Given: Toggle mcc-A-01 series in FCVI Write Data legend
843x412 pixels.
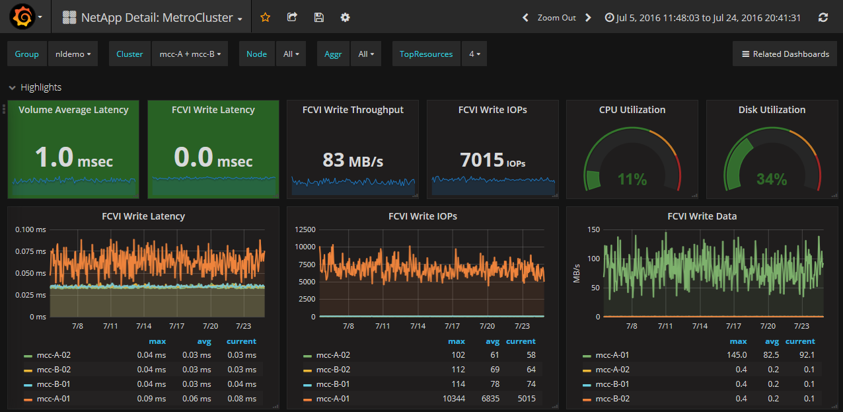Looking at the screenshot, I should pos(612,355).
